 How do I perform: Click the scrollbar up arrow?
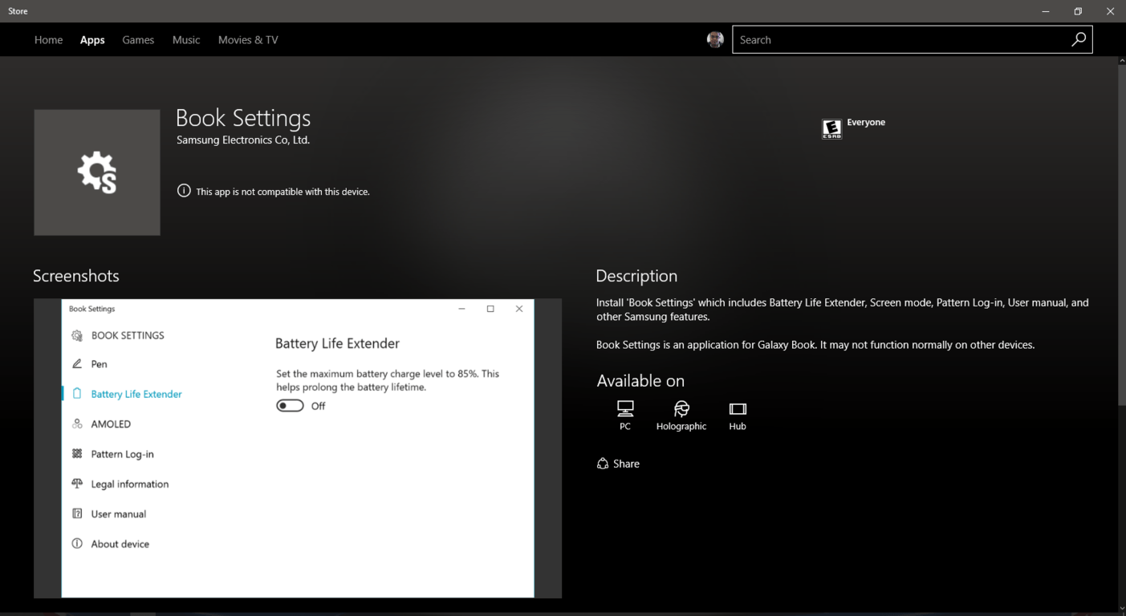coord(1121,60)
